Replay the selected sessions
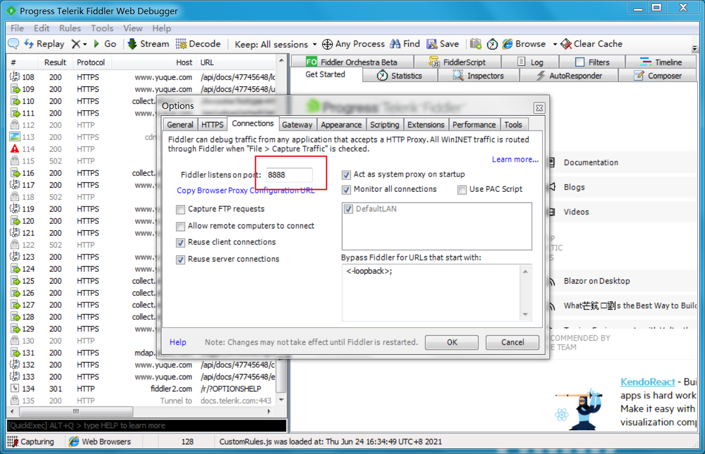 (x=44, y=43)
